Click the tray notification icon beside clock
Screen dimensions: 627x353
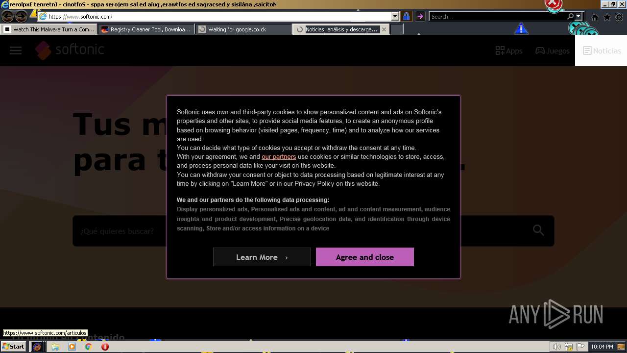[x=621, y=347]
